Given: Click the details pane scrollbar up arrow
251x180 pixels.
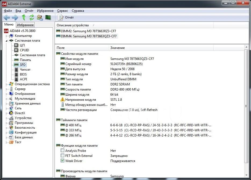Looking at the screenshot, I should pyautogui.click(x=246, y=47).
